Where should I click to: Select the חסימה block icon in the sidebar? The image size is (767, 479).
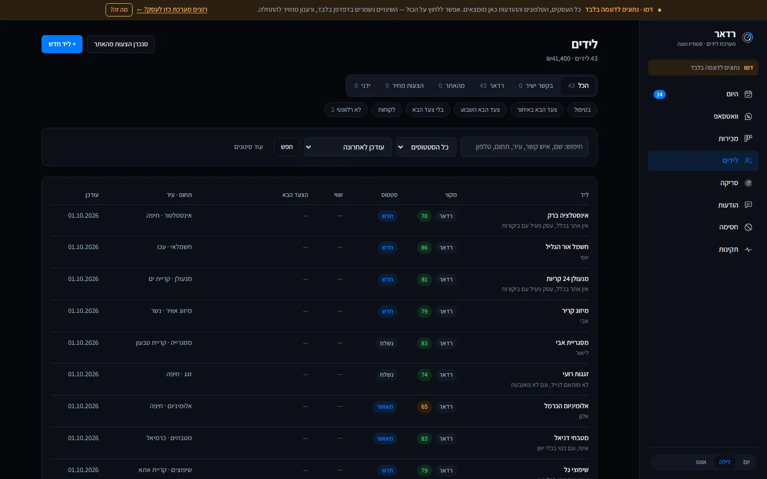click(748, 227)
